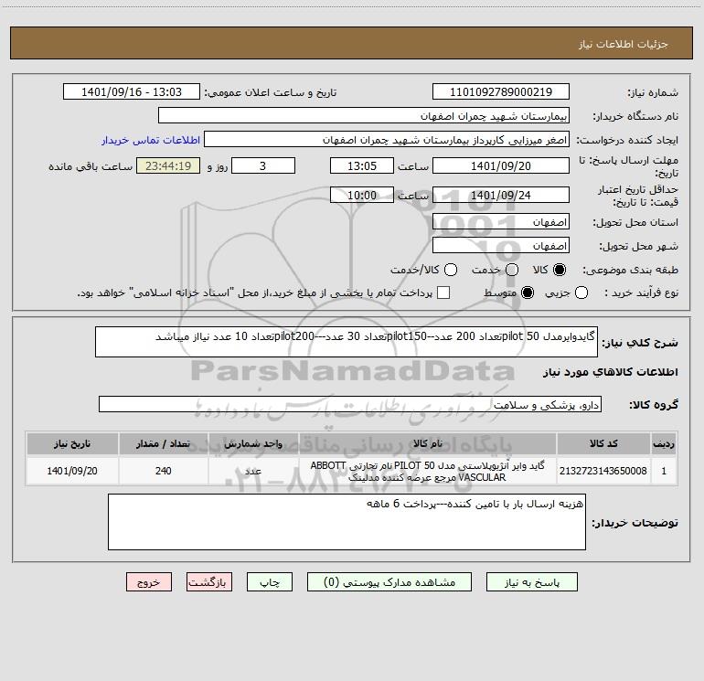Click the need date cell 1401/09/20
The image size is (704, 681).
point(72,471)
